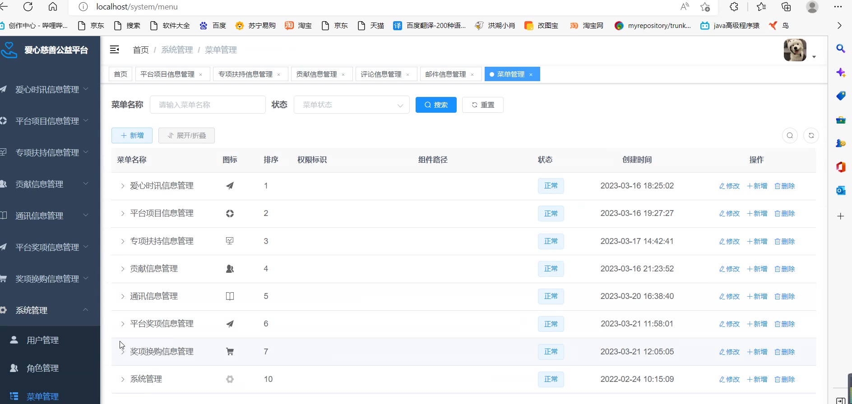This screenshot has width=852, height=404.
Task: Open 用户管理 in the sidebar
Action: [x=42, y=340]
